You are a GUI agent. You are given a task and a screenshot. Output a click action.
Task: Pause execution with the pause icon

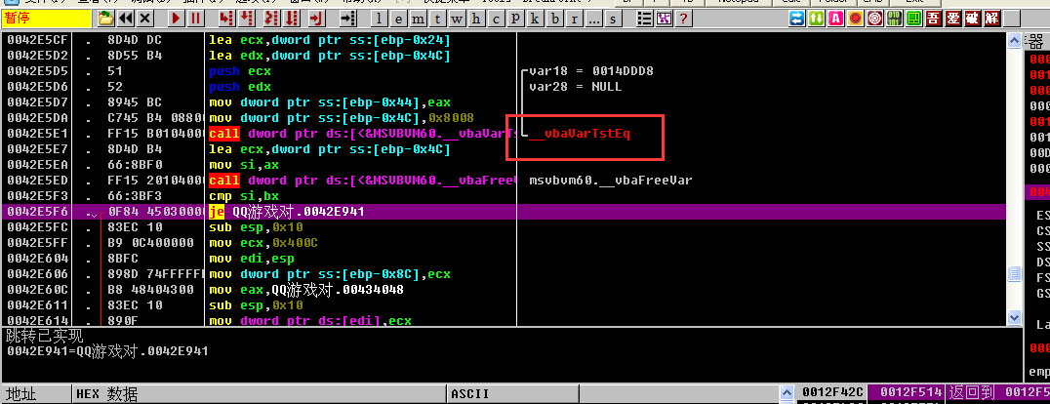(x=195, y=19)
